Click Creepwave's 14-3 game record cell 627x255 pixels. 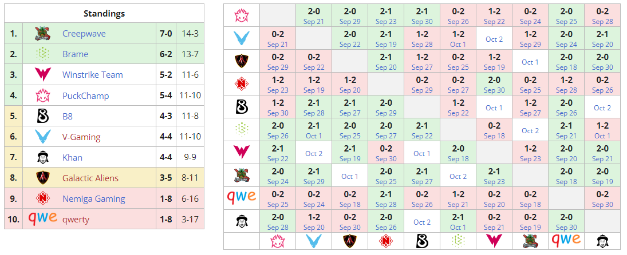tap(190, 33)
